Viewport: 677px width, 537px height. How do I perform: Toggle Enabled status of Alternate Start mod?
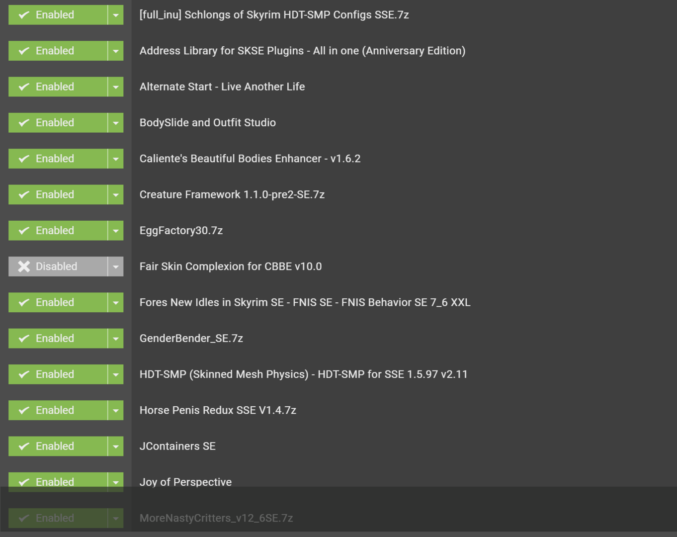point(58,87)
